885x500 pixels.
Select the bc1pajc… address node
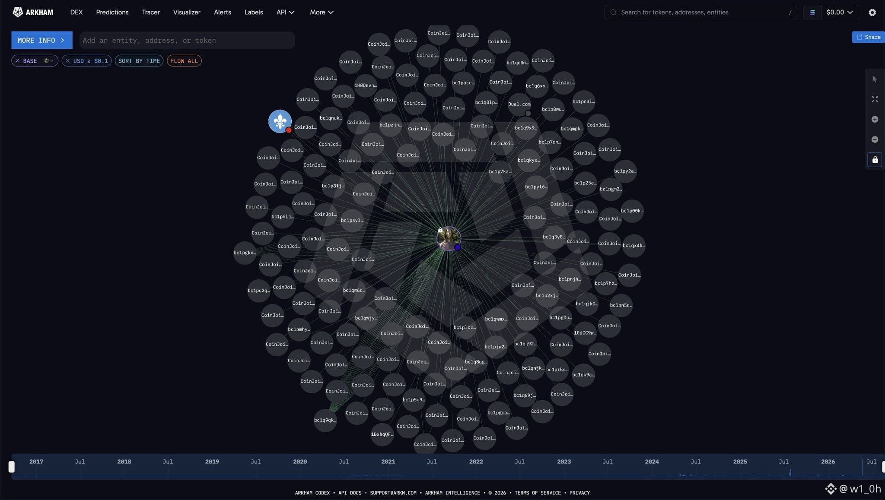[x=463, y=83]
